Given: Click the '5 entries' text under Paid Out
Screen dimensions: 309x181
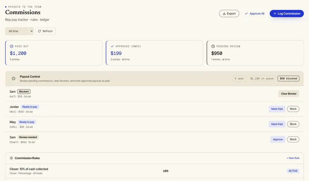Looking at the screenshot, I should pos(15,59).
